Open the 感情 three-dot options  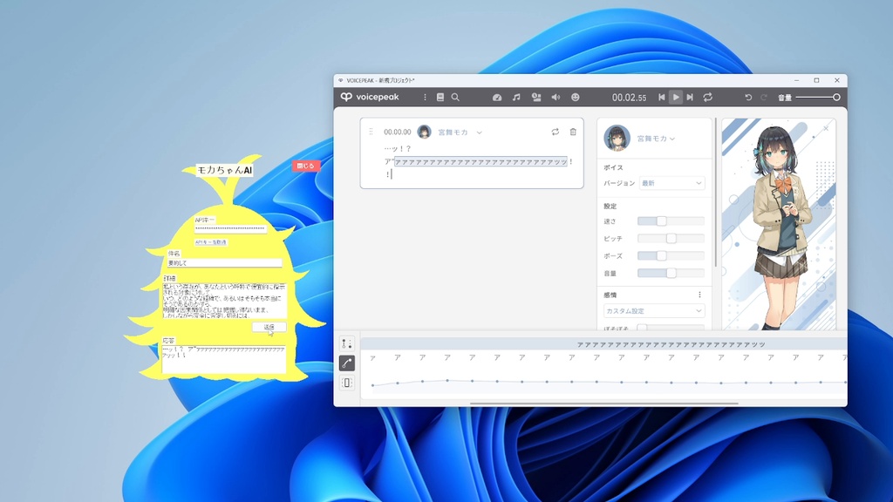699,295
